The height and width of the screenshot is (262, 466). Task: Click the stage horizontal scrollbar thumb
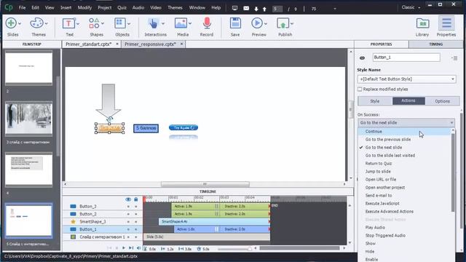(205, 184)
